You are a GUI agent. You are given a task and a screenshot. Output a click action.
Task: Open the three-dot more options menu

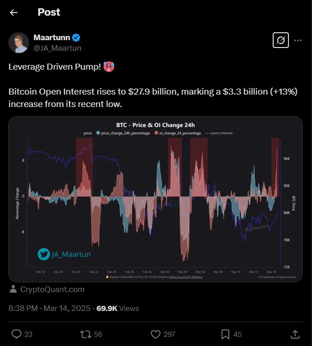point(298,41)
